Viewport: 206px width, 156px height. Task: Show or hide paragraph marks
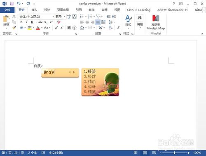[x=118, y=28]
